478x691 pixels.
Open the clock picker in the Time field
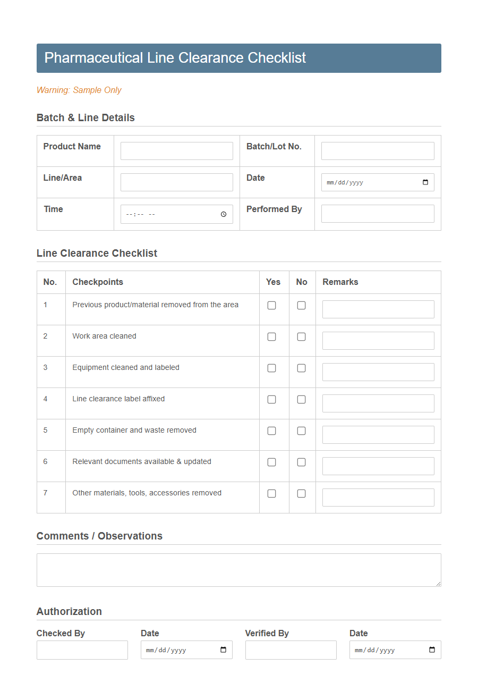pos(224,214)
